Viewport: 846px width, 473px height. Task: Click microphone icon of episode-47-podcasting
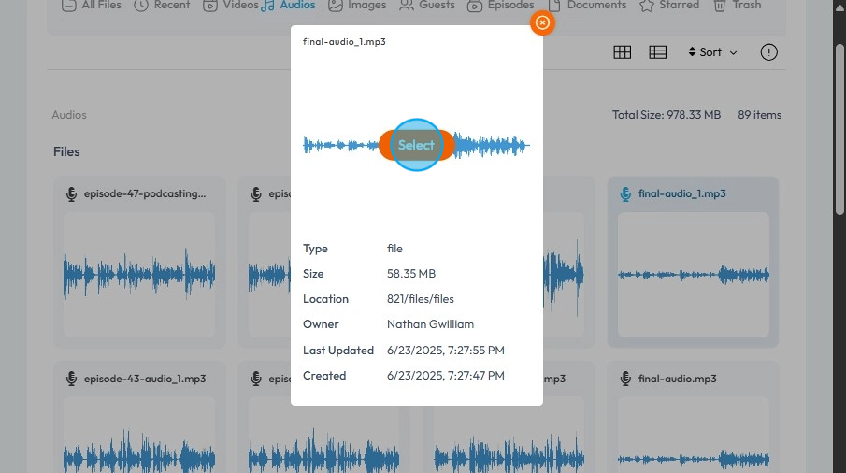pos(71,194)
